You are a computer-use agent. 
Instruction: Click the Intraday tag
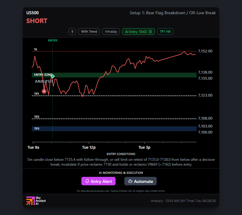(x=111, y=32)
